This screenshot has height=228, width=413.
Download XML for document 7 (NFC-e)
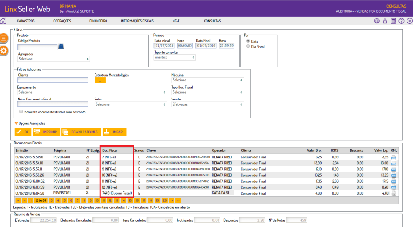tap(394, 157)
